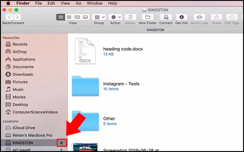Open the Apple menu
Screen dimensions: 244x152
(x=8, y=3)
